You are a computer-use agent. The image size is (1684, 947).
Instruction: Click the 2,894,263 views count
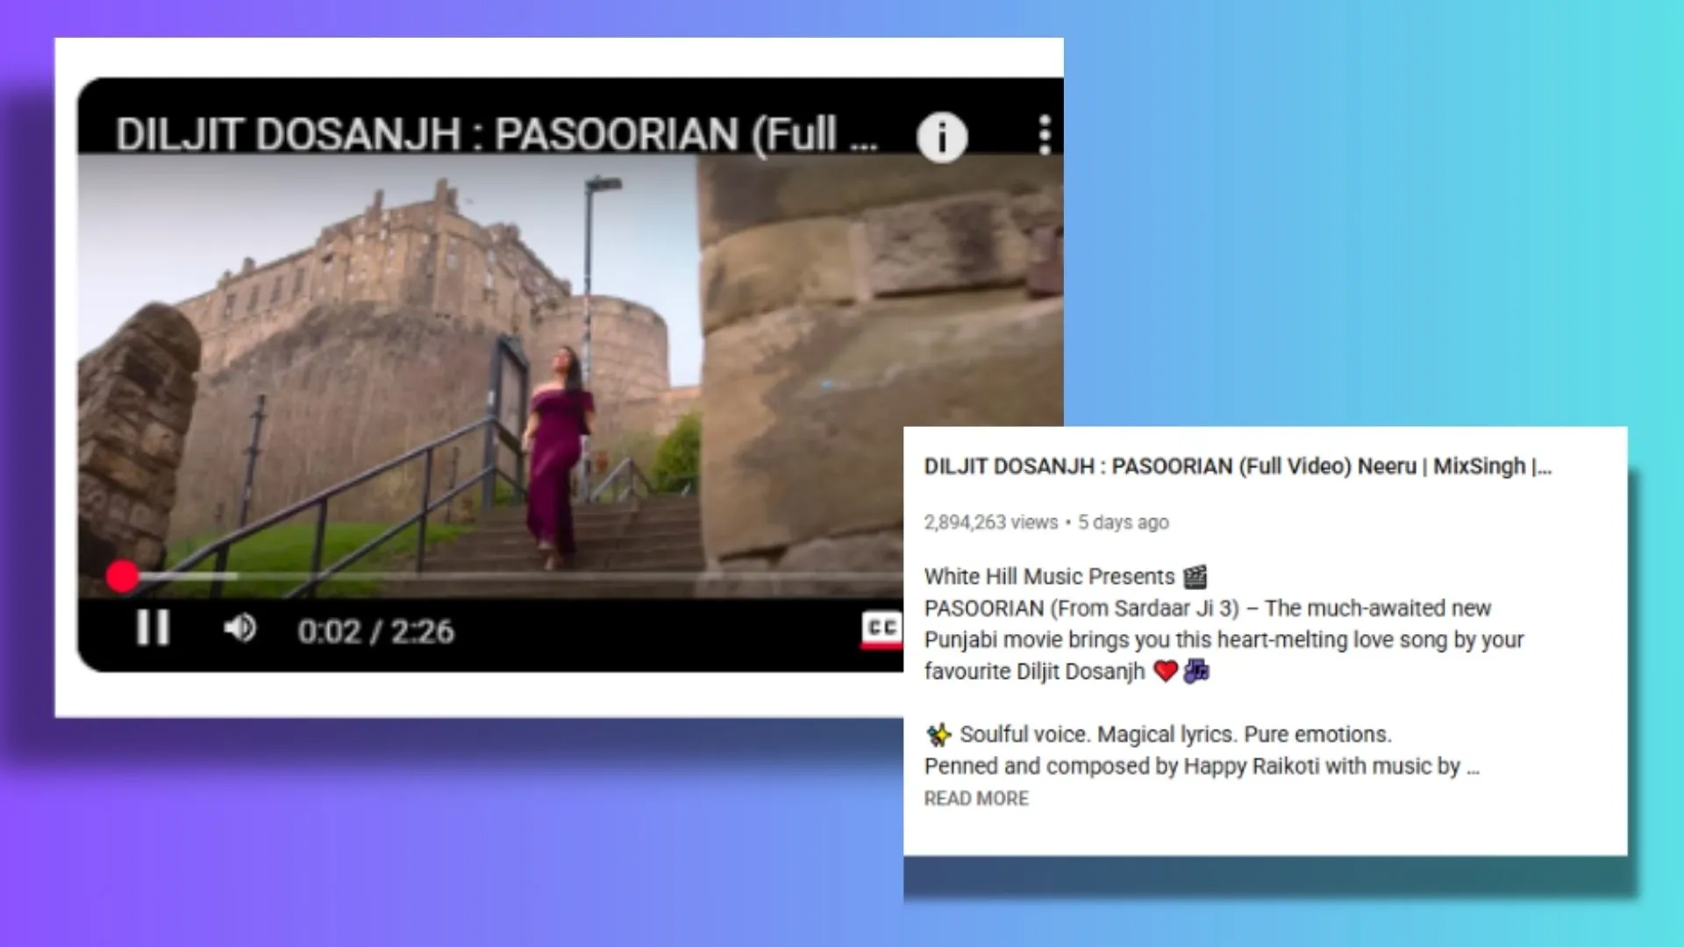pyautogui.click(x=990, y=523)
